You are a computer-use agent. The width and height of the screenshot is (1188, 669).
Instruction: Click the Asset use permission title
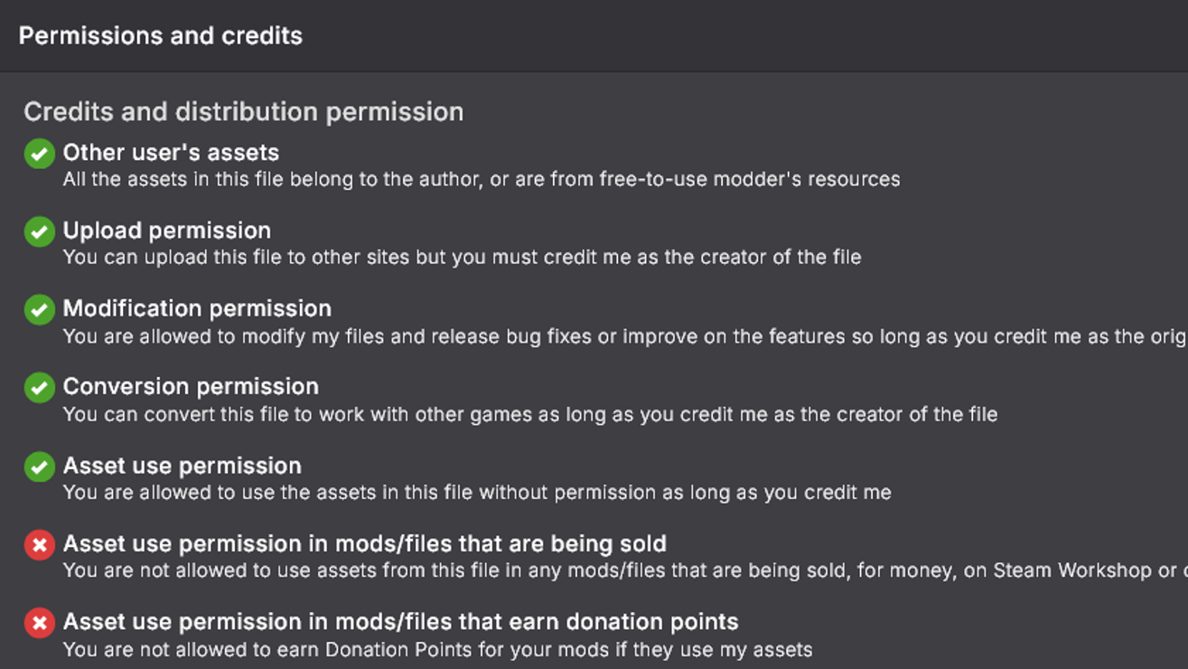[x=182, y=466]
